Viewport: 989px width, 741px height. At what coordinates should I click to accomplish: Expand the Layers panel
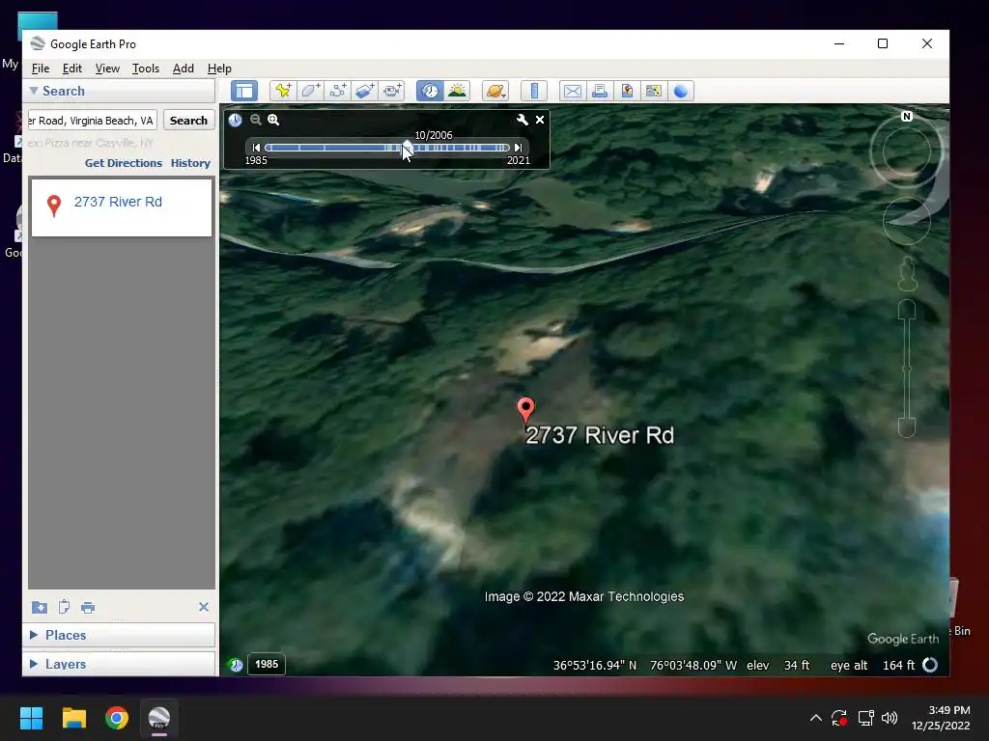pos(34,664)
